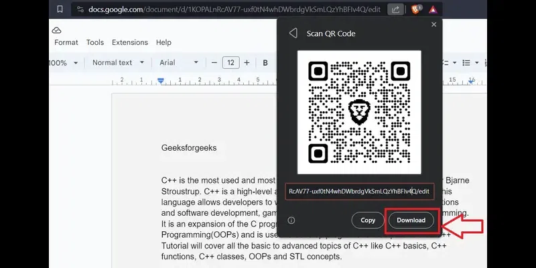536x268 pixels.
Task: Click the Copy button
Action: [368, 220]
